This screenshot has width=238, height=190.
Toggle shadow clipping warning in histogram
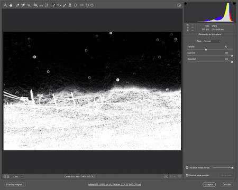point(186,3)
